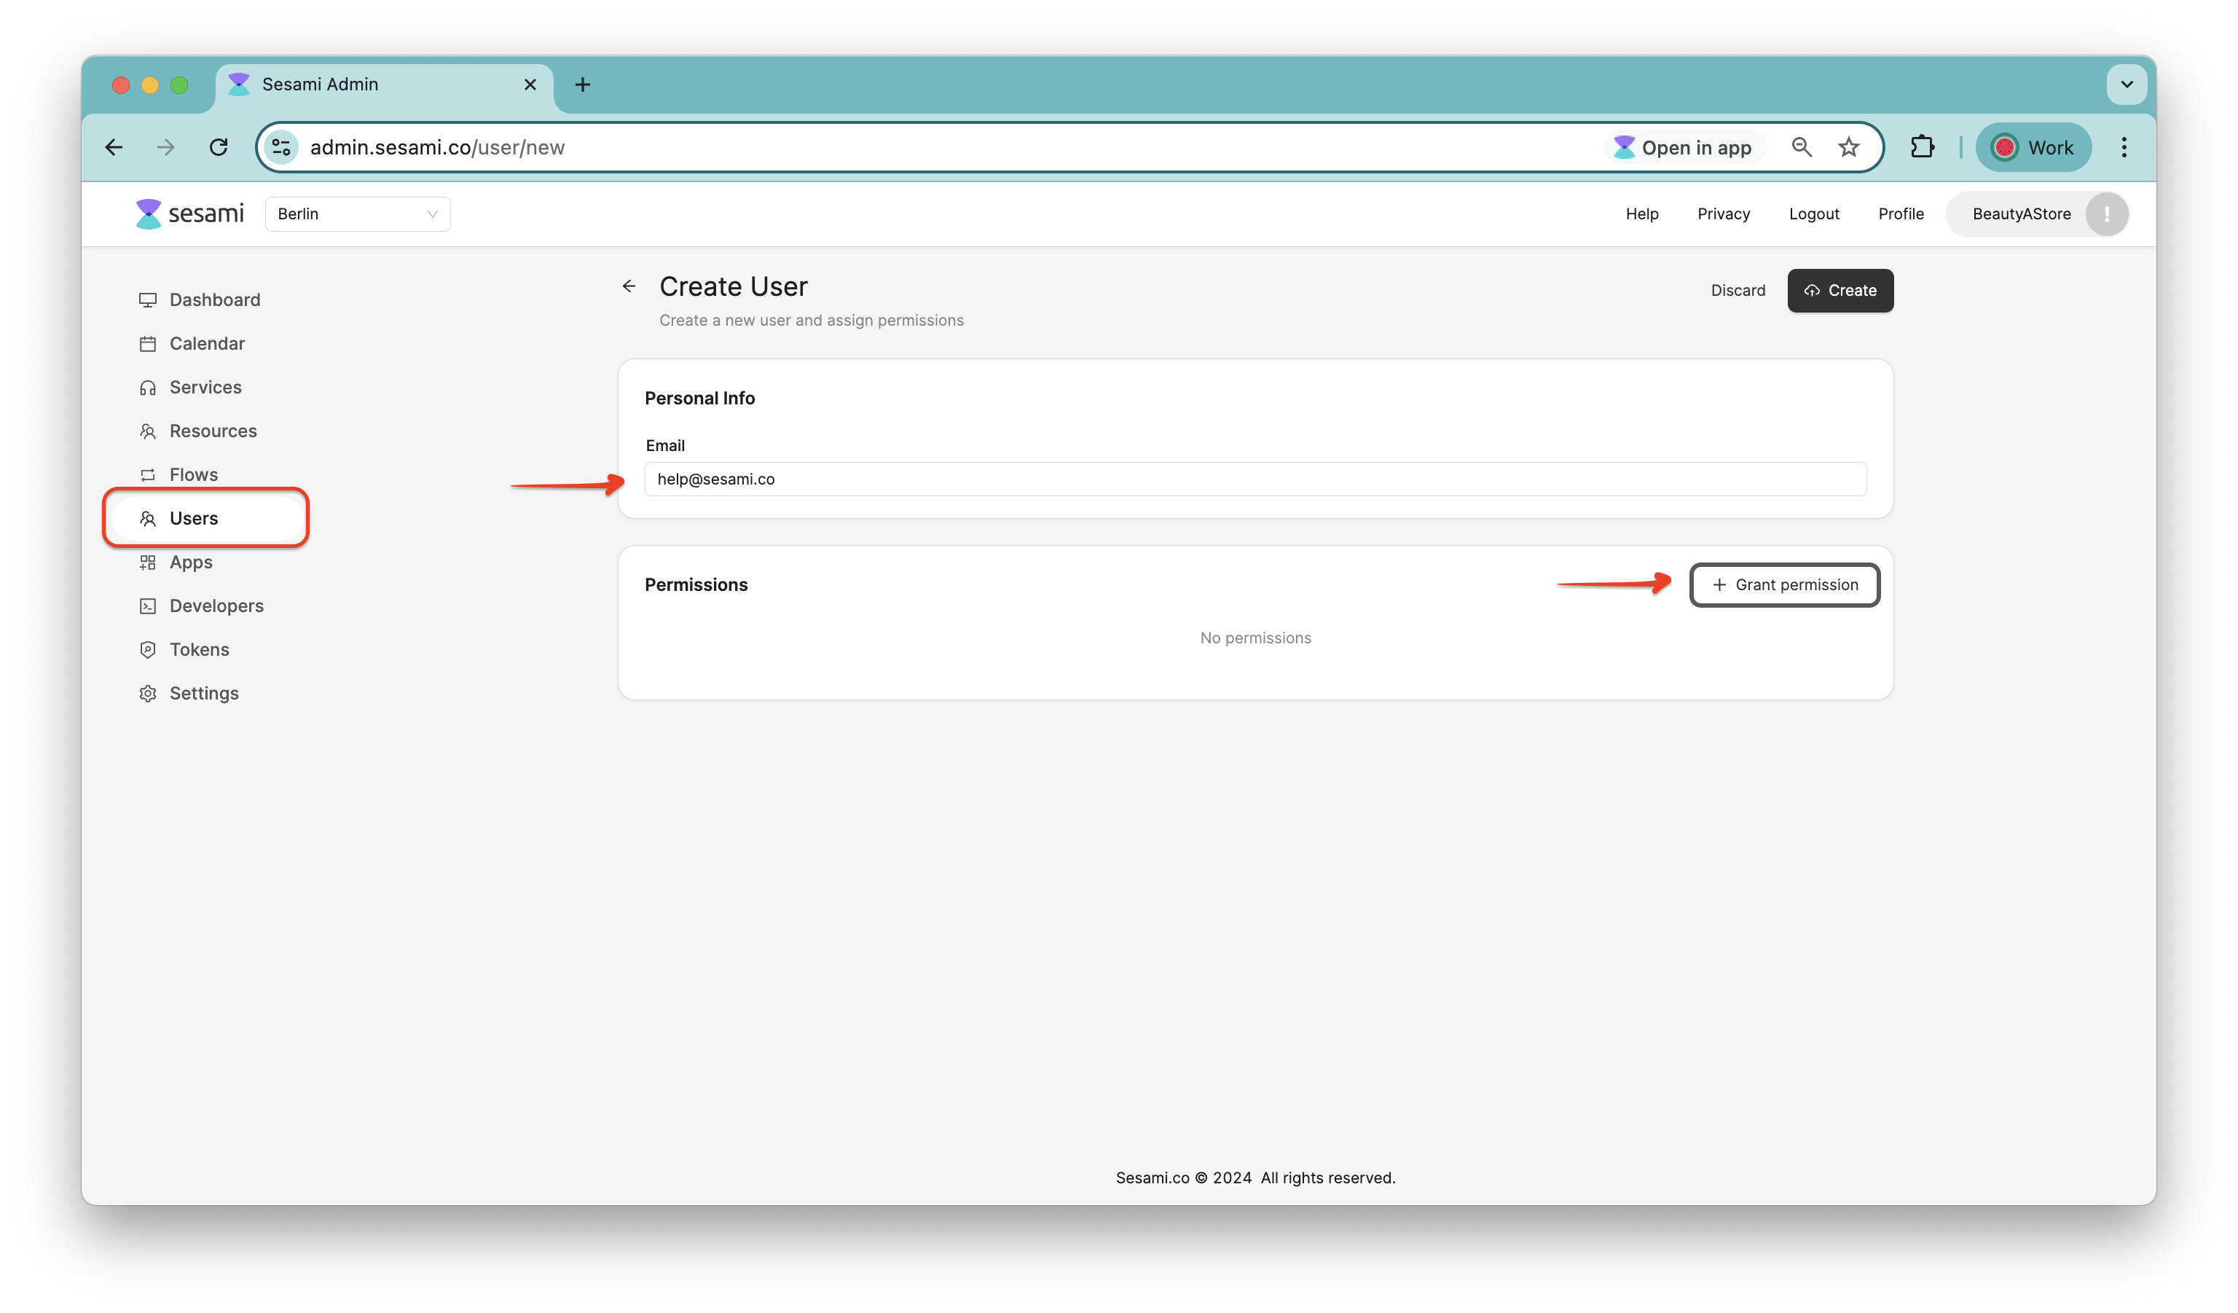Open Calendar in the sidebar
The width and height of the screenshot is (2238, 1313).
tap(192, 343)
